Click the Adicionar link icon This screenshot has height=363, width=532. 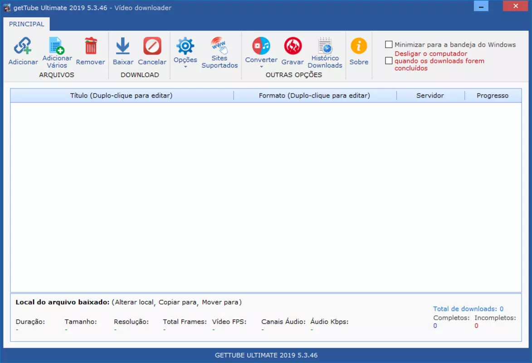click(x=23, y=46)
